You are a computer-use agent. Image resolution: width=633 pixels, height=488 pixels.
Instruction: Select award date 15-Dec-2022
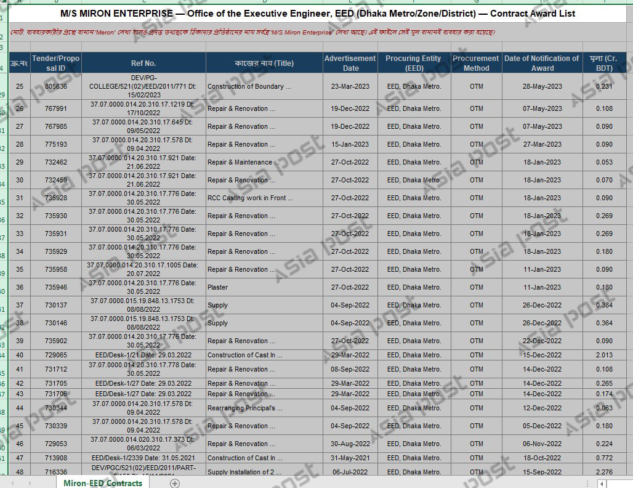click(542, 355)
